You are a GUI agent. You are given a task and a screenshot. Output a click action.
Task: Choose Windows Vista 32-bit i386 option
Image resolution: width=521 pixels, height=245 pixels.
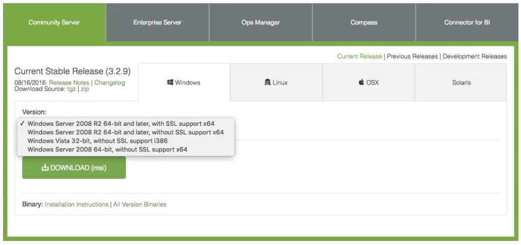point(97,141)
